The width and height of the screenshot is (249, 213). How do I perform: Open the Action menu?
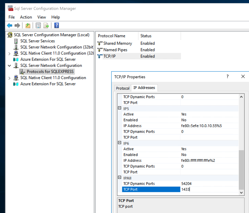pos(26,17)
